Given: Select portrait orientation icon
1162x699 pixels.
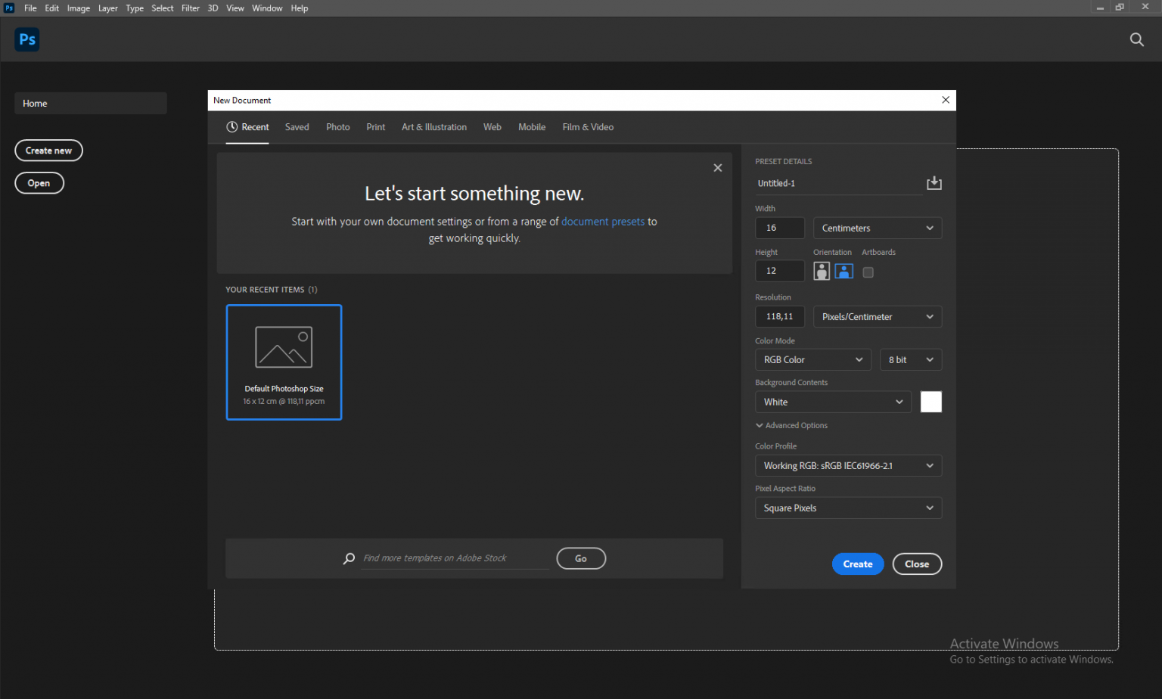Looking at the screenshot, I should (822, 271).
